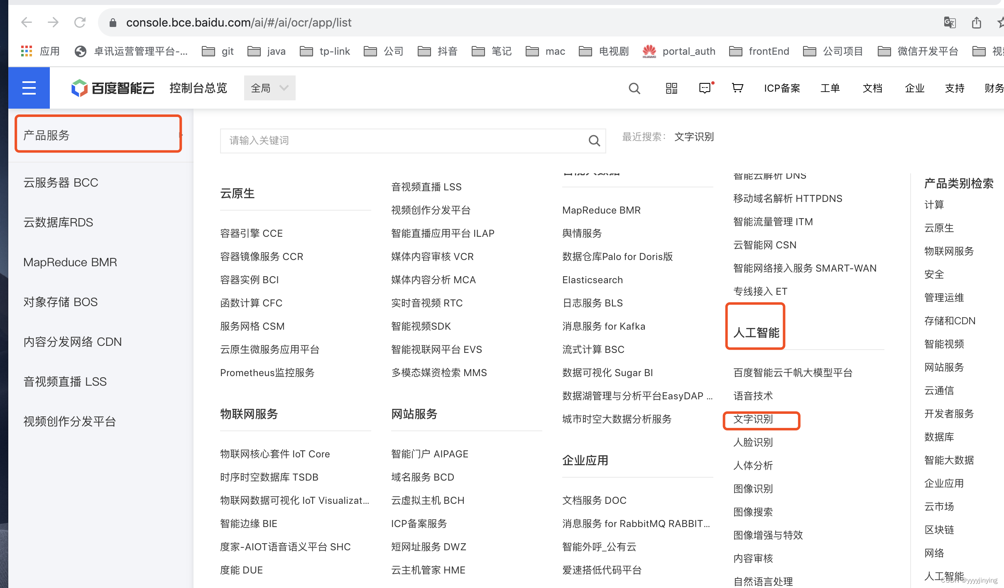The width and height of the screenshot is (1004, 588).
Task: Open 内容分发网络 CDN in sidebar
Action: click(73, 342)
